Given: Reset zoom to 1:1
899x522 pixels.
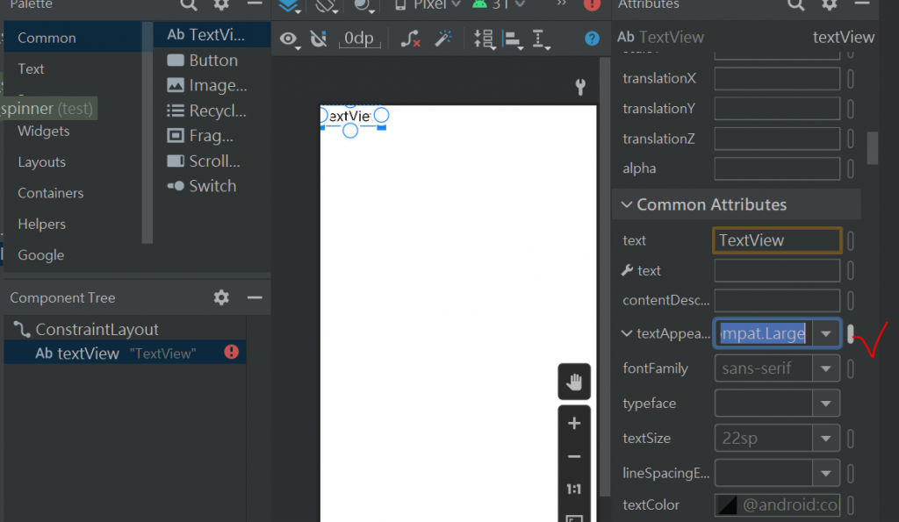Looking at the screenshot, I should (x=574, y=489).
